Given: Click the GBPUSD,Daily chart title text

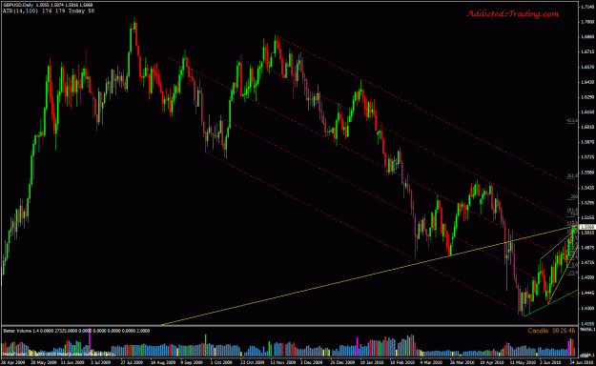Looking at the screenshot, I should [18, 5].
